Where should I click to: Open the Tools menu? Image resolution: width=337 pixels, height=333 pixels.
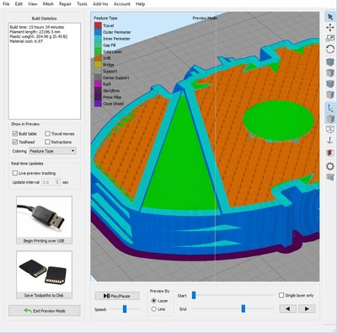pyautogui.click(x=82, y=4)
